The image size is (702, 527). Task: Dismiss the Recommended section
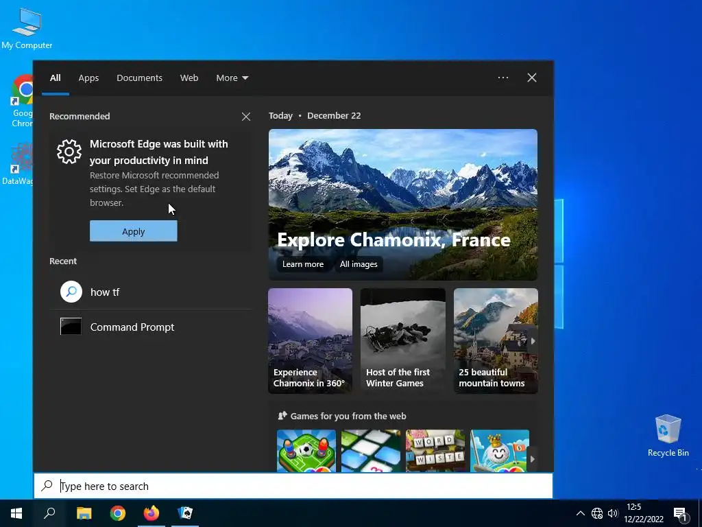(x=246, y=117)
